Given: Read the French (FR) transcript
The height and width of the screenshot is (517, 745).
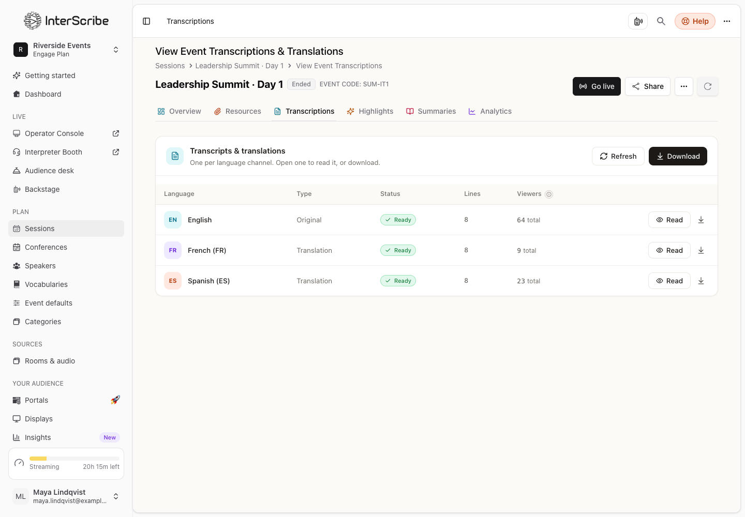Looking at the screenshot, I should [669, 250].
